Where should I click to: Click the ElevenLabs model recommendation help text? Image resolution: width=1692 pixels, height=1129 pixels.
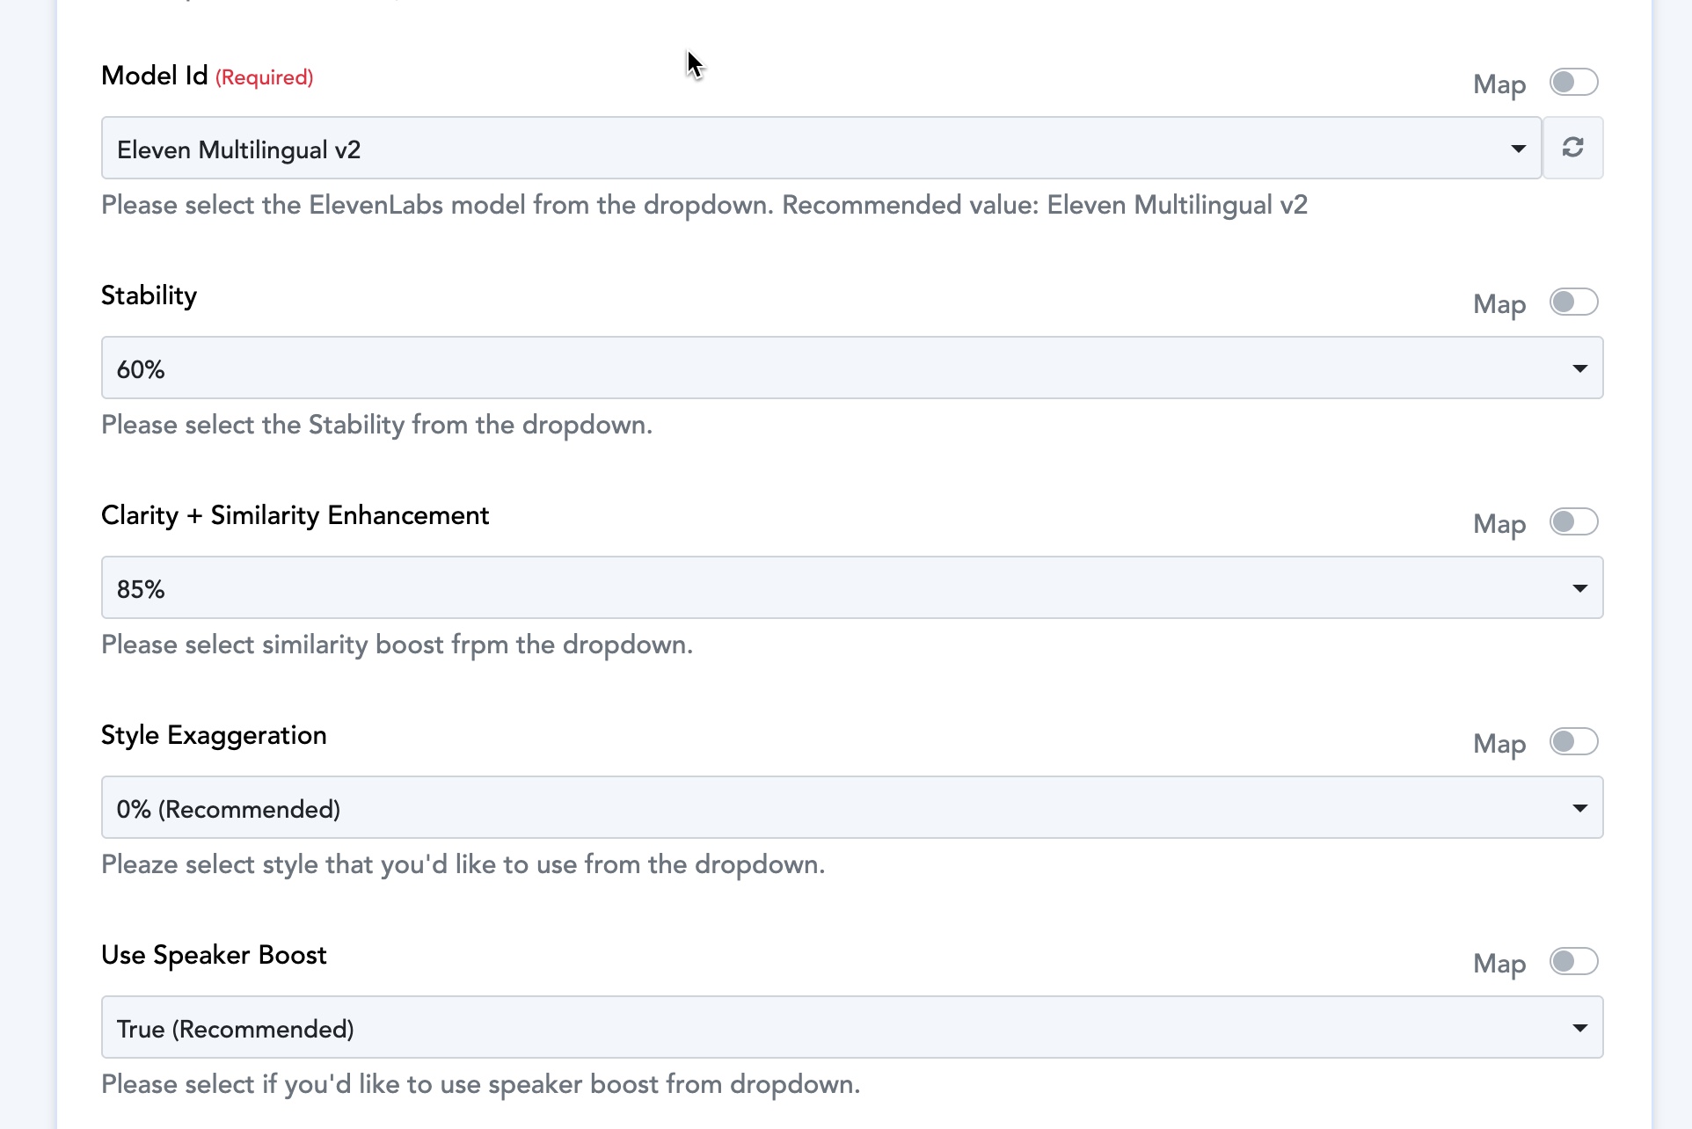click(x=704, y=205)
